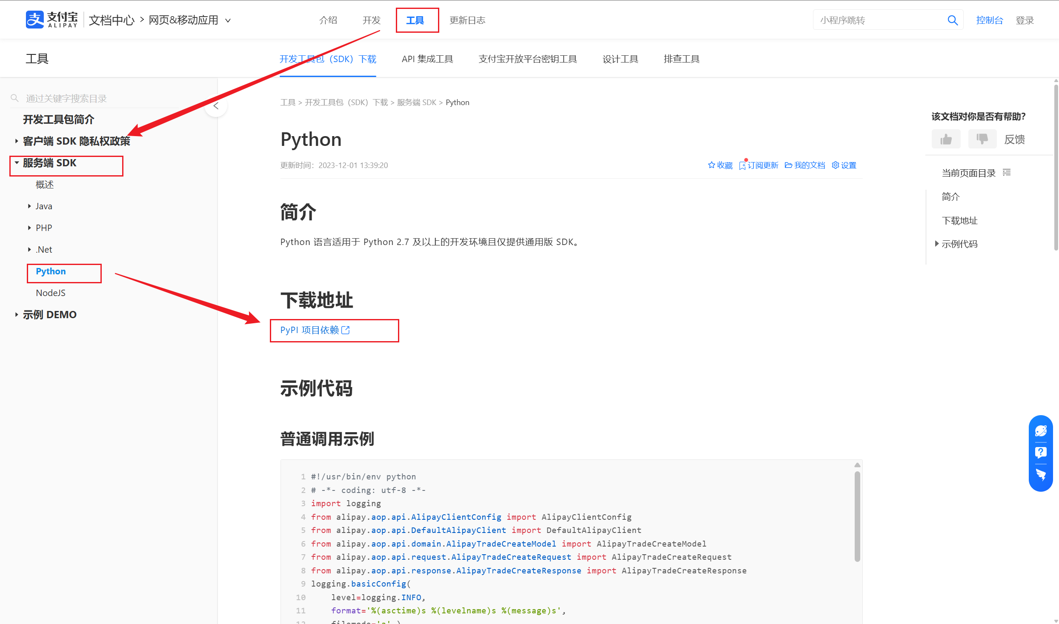The image size is (1059, 624).
Task: Open the 更新日志 menu item
Action: 467,20
